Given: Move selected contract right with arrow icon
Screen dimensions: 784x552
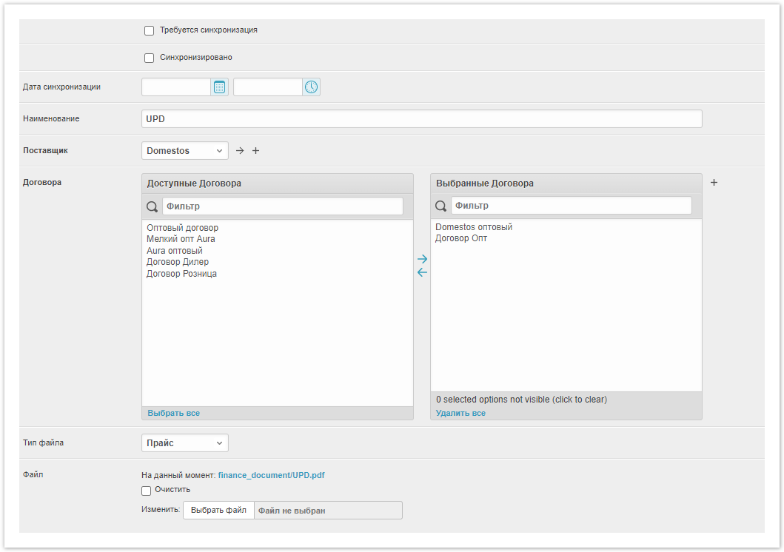Looking at the screenshot, I should (x=422, y=259).
